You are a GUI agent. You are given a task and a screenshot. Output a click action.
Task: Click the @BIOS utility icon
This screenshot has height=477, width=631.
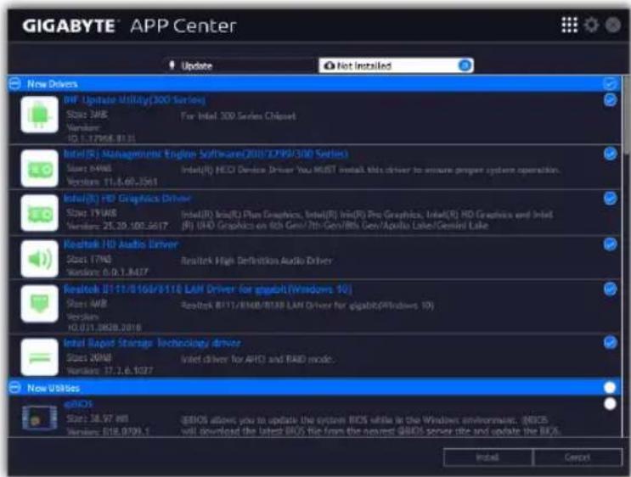point(39,418)
